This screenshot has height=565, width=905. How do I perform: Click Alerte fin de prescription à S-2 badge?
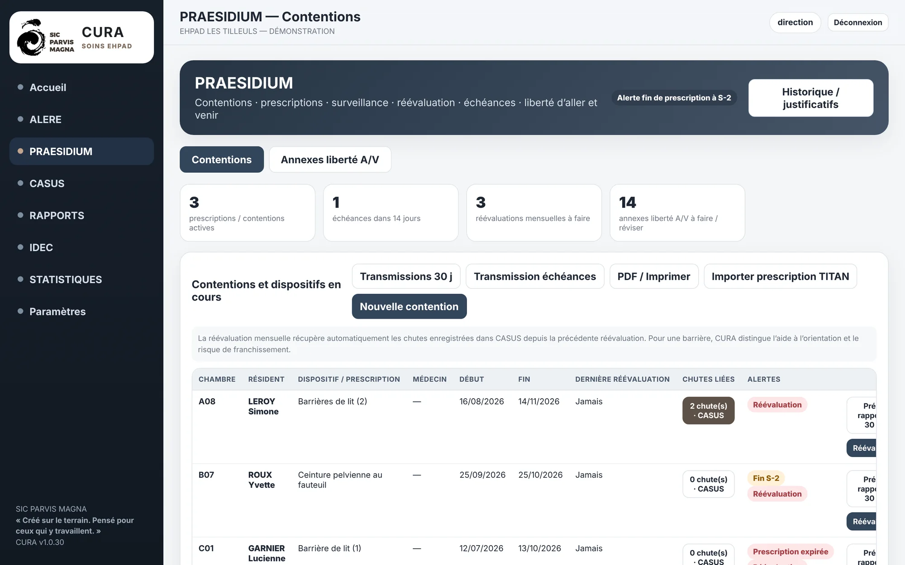click(x=674, y=98)
